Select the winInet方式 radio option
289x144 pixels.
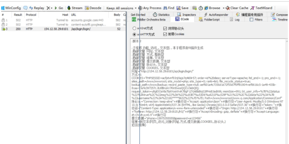[143, 28]
